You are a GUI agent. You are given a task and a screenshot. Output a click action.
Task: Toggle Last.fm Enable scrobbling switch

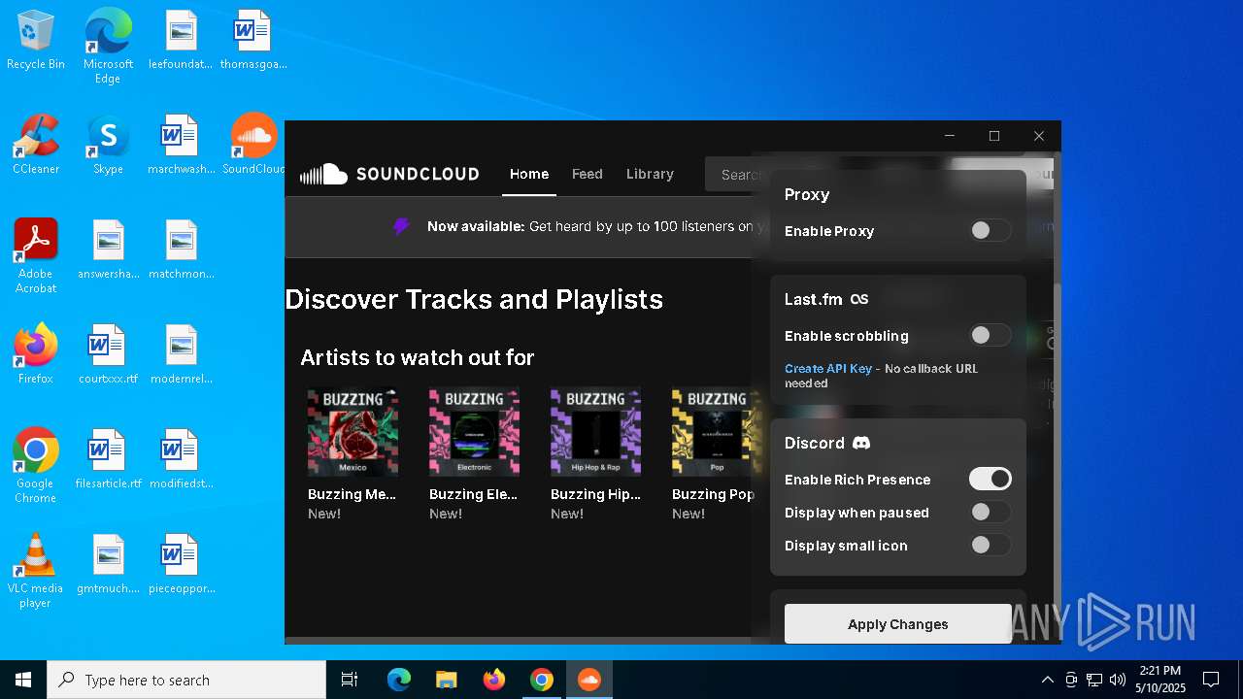[x=990, y=335]
